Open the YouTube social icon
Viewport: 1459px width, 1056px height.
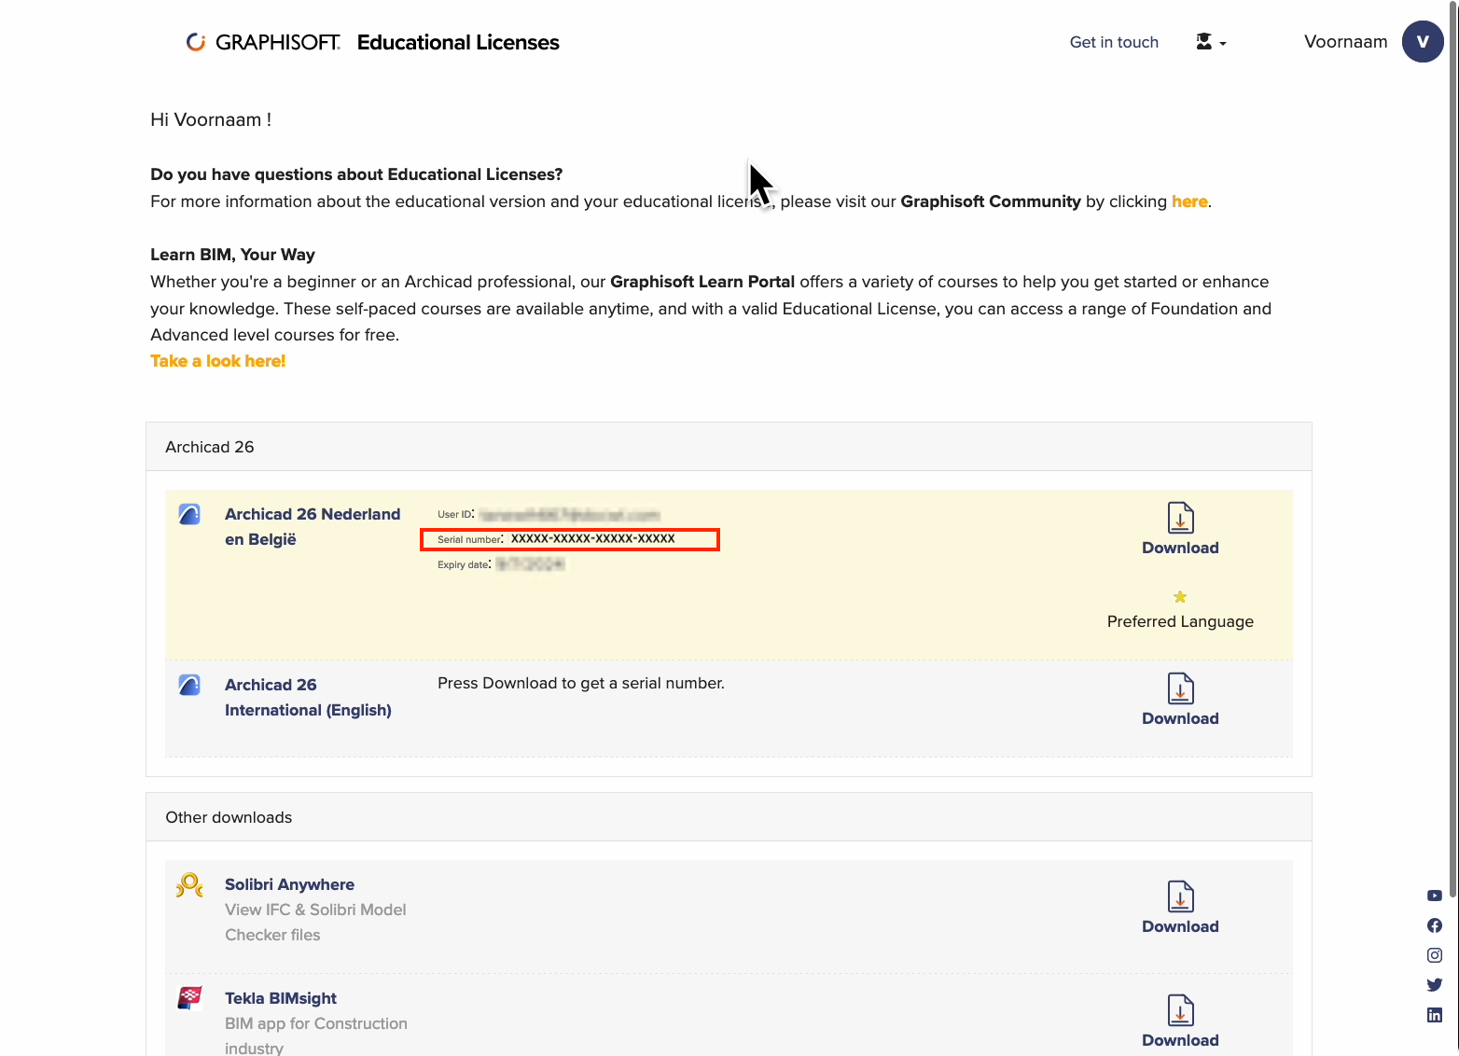tap(1435, 896)
